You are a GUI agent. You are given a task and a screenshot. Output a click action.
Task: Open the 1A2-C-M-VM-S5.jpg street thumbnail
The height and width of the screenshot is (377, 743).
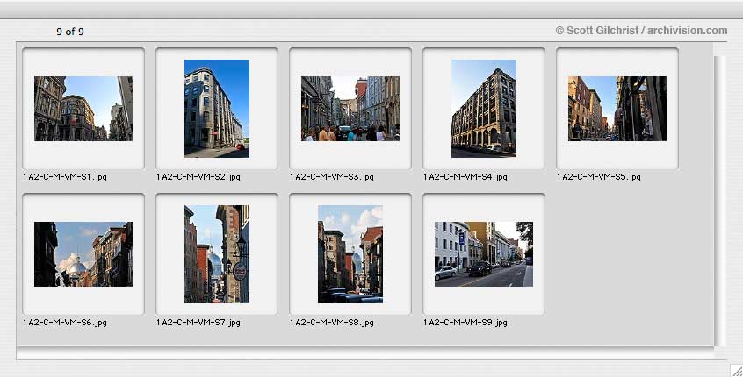click(x=617, y=109)
